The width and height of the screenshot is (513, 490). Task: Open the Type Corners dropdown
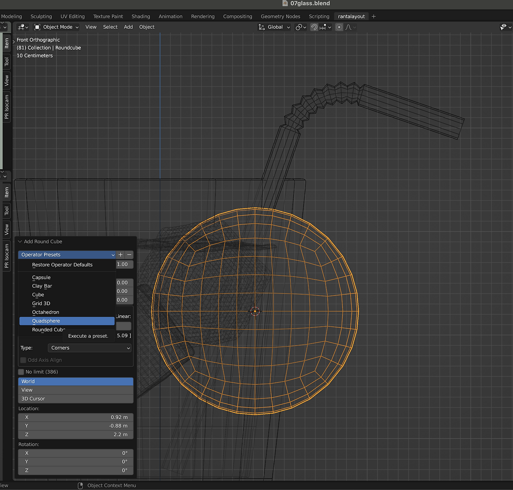(90, 348)
